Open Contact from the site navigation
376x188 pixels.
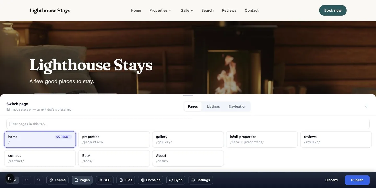252,10
